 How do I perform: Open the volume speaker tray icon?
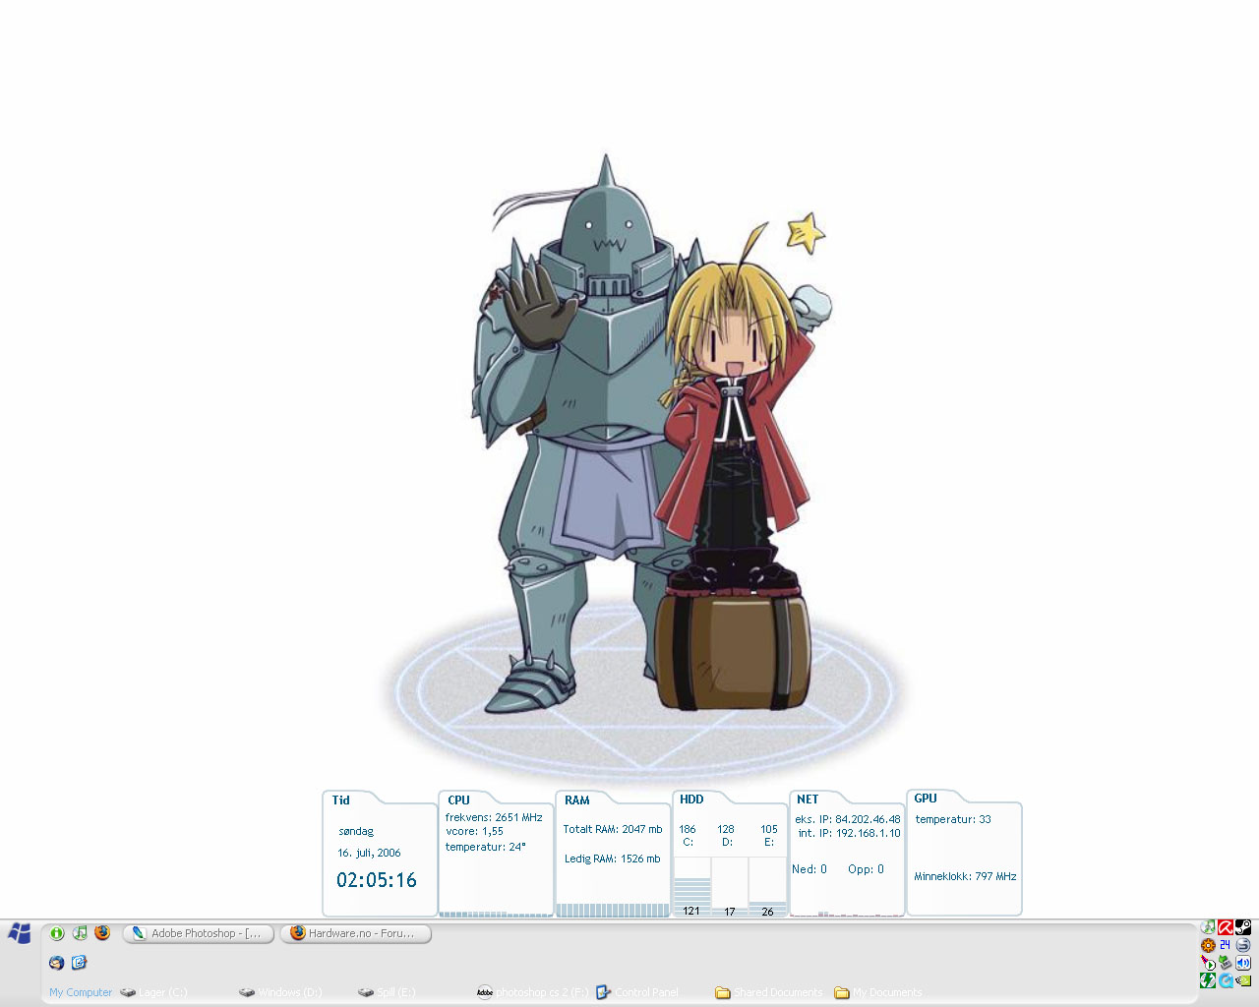coord(1243,963)
